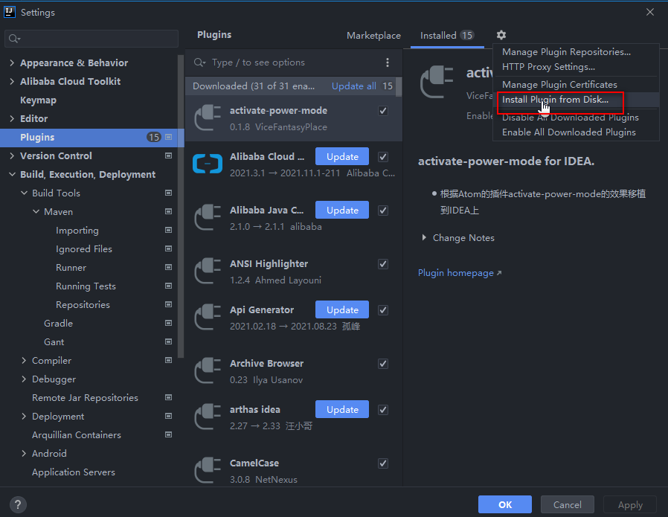Image resolution: width=668 pixels, height=517 pixels.
Task: Click the large plugin icon in details pane
Action: tap(437, 82)
